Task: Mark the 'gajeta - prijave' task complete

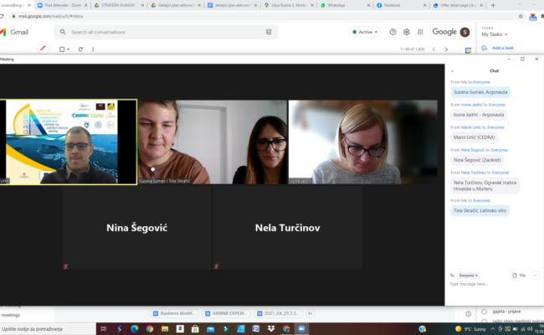Action: click(x=485, y=312)
